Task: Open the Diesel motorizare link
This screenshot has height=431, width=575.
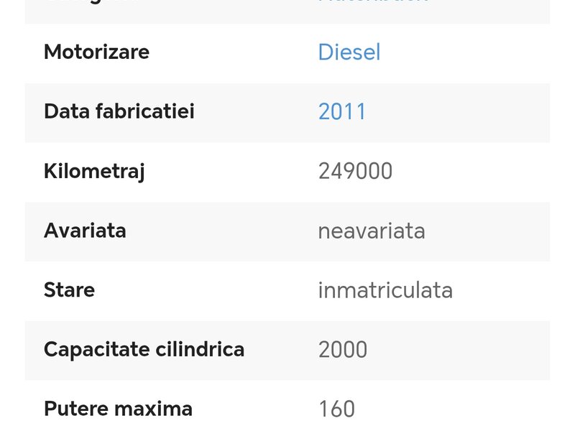Action: pyautogui.click(x=349, y=52)
